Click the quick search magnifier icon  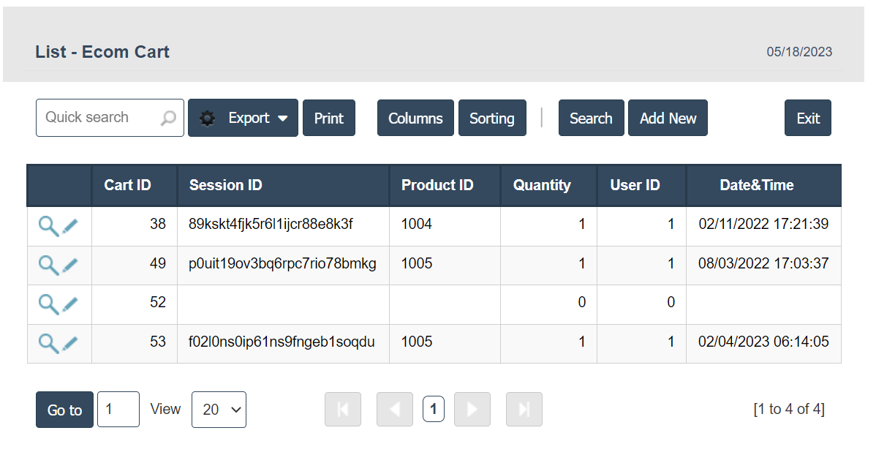pos(168,118)
